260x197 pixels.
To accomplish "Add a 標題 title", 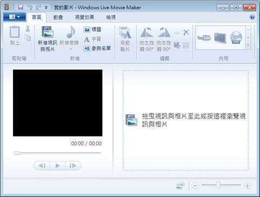I will click(x=92, y=29).
